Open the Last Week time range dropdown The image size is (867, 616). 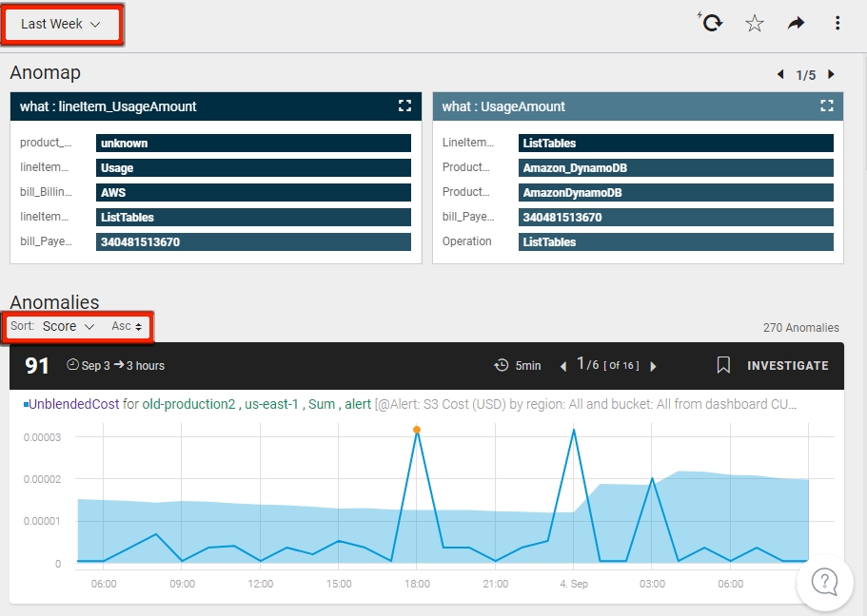[61, 25]
